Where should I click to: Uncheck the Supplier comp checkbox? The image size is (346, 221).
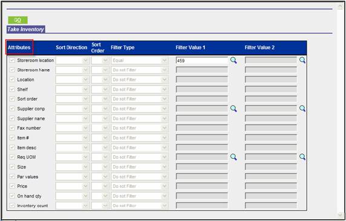[12, 109]
